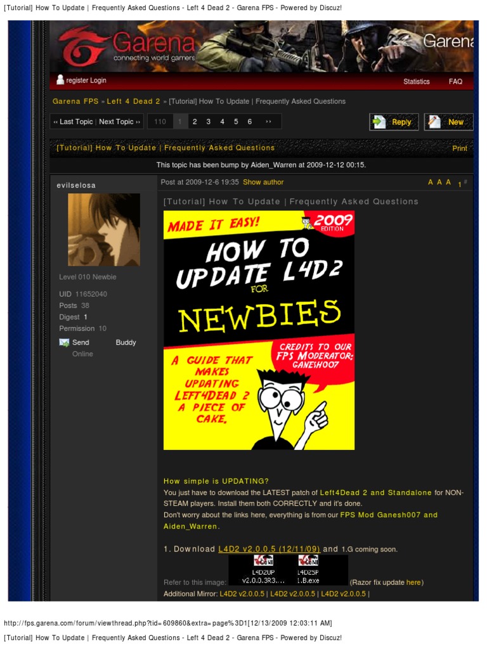This screenshot has height=649, width=487.
Task: Click the UID 11652040 text
Action: click(83, 294)
